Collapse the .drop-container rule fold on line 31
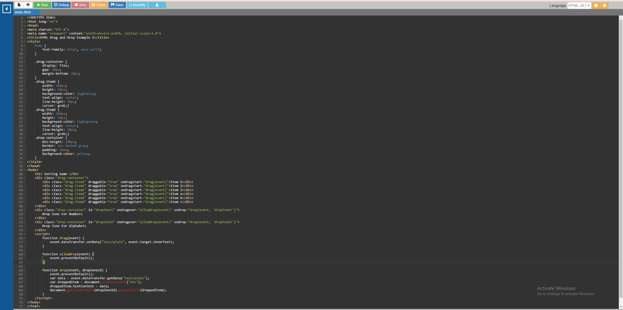This screenshot has height=310, width=623. [25, 138]
